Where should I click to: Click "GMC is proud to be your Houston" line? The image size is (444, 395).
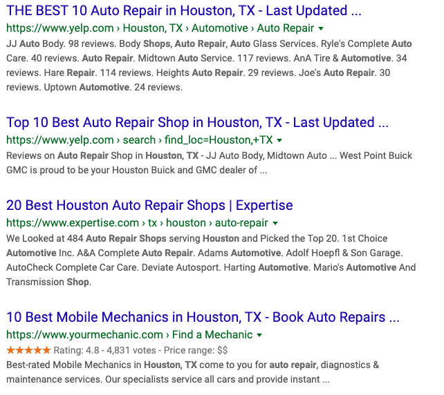pyautogui.click(x=136, y=170)
